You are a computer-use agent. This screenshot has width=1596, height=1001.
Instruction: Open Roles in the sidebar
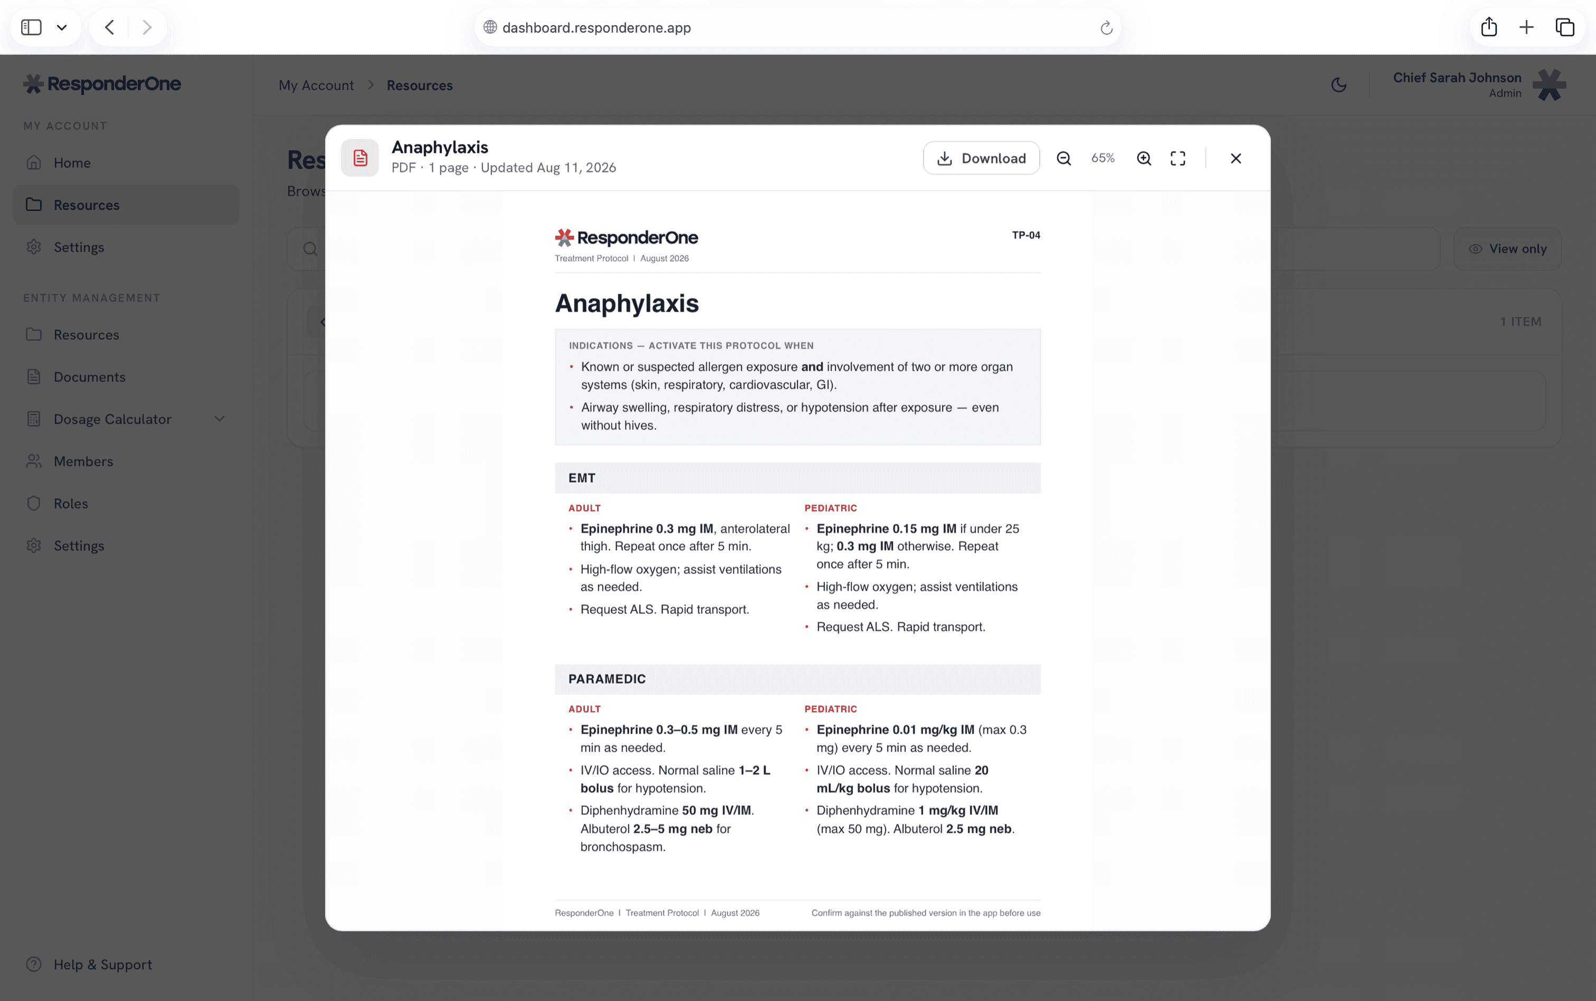pos(126,503)
